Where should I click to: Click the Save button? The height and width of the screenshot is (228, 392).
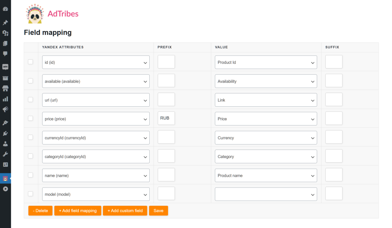[x=158, y=210]
